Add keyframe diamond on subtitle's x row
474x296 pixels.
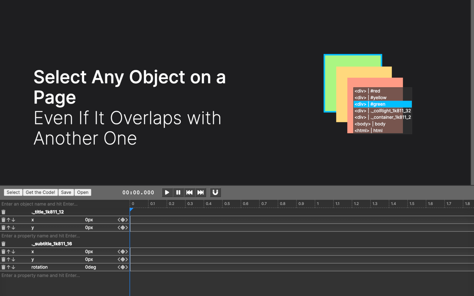123,252
